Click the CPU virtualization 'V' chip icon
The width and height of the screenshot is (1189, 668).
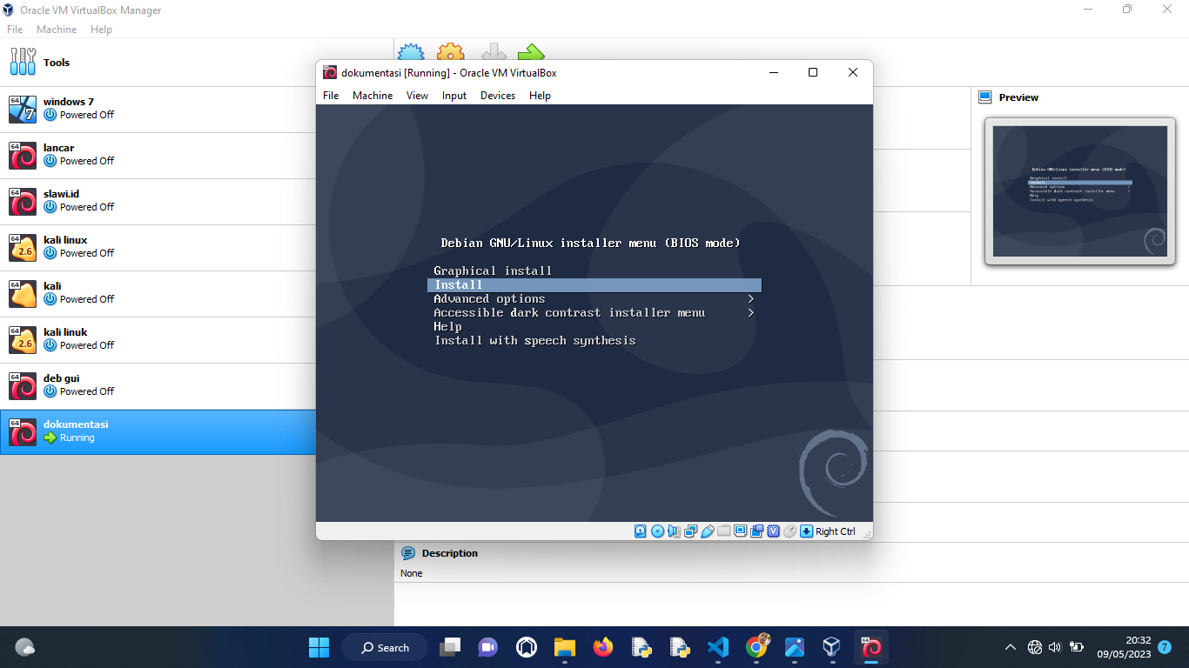[x=774, y=531]
